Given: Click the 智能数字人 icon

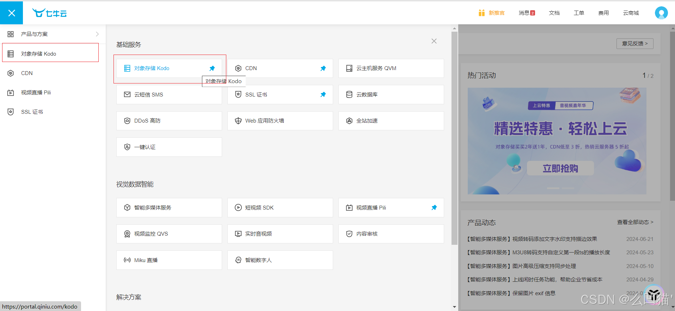Looking at the screenshot, I should coord(238,260).
